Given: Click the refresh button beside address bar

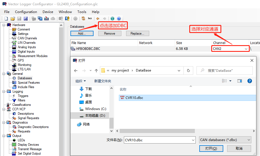Looking at the screenshot, I should tap(188, 71).
